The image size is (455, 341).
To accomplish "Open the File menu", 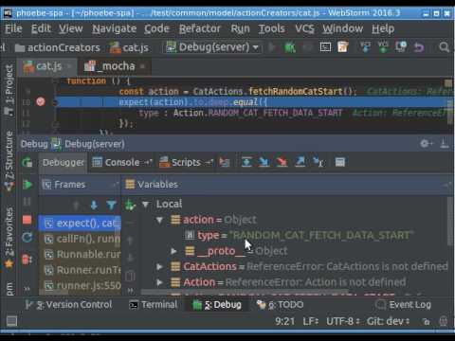I will [x=13, y=28].
